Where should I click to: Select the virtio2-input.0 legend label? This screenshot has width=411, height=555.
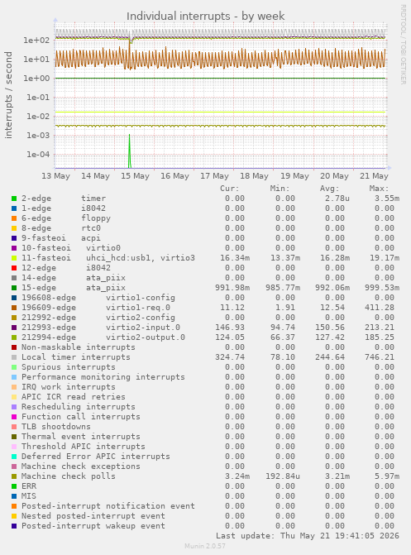pos(143,328)
